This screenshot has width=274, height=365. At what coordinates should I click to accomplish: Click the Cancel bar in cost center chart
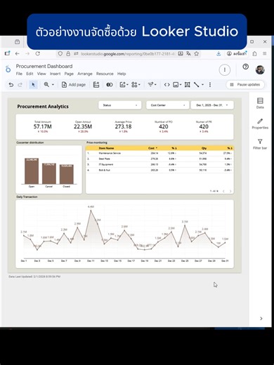(x=49, y=173)
